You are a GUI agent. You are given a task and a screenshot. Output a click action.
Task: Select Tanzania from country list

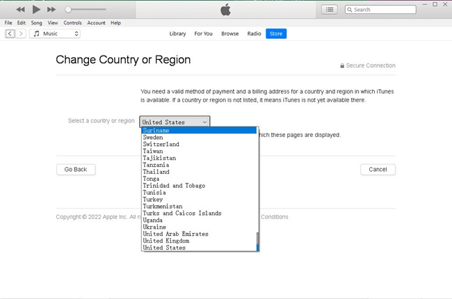199,165
